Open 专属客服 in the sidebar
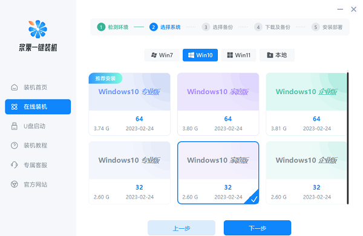 pyautogui.click(x=38, y=165)
